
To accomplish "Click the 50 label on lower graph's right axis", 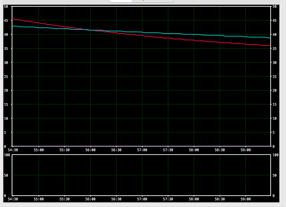I will coord(274,175).
